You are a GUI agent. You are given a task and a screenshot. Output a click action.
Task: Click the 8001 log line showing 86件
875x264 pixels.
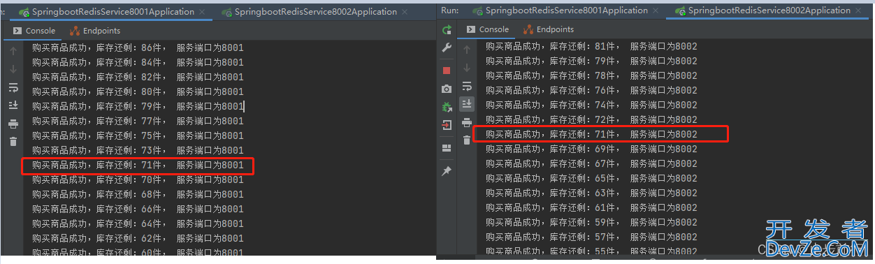[138, 47]
